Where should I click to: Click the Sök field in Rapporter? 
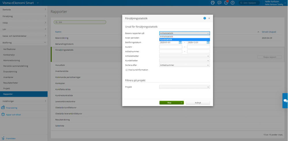(80, 22)
